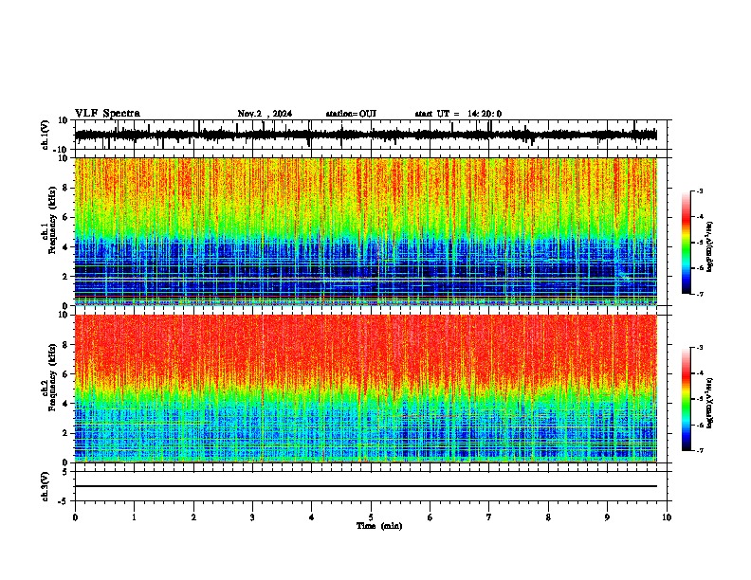
Task: Click the '-3' value on ch.2 color bar
Action: [699, 348]
